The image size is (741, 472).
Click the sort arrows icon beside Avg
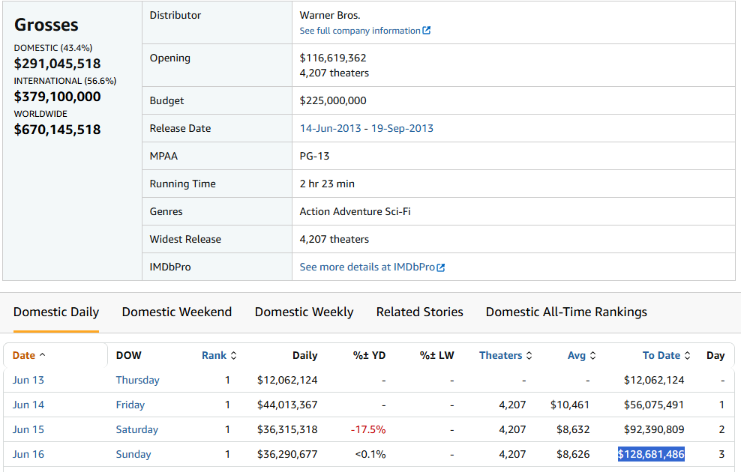tap(593, 356)
